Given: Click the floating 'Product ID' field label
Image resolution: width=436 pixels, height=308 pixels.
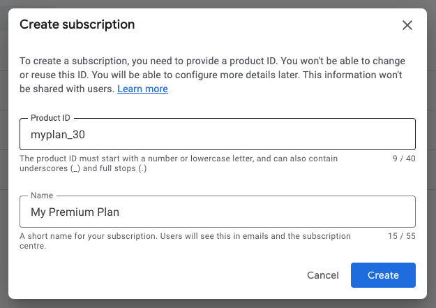Looking at the screenshot, I should point(51,119).
